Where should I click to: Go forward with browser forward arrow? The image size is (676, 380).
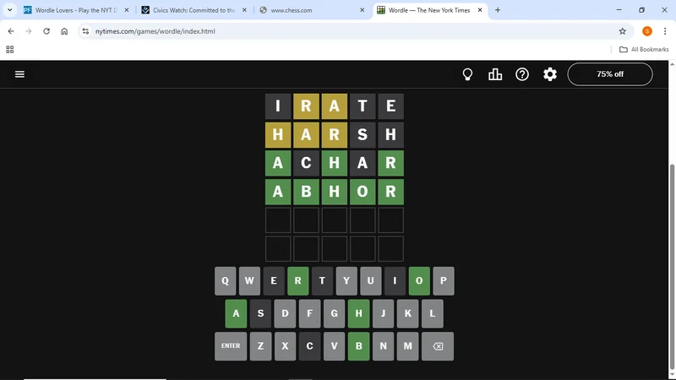29,31
